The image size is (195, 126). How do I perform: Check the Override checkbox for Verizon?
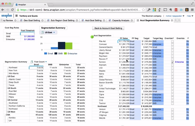pos(172,110)
